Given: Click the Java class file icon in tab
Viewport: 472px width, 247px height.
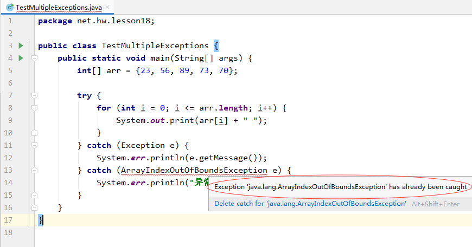Looking at the screenshot, I should click(9, 7).
